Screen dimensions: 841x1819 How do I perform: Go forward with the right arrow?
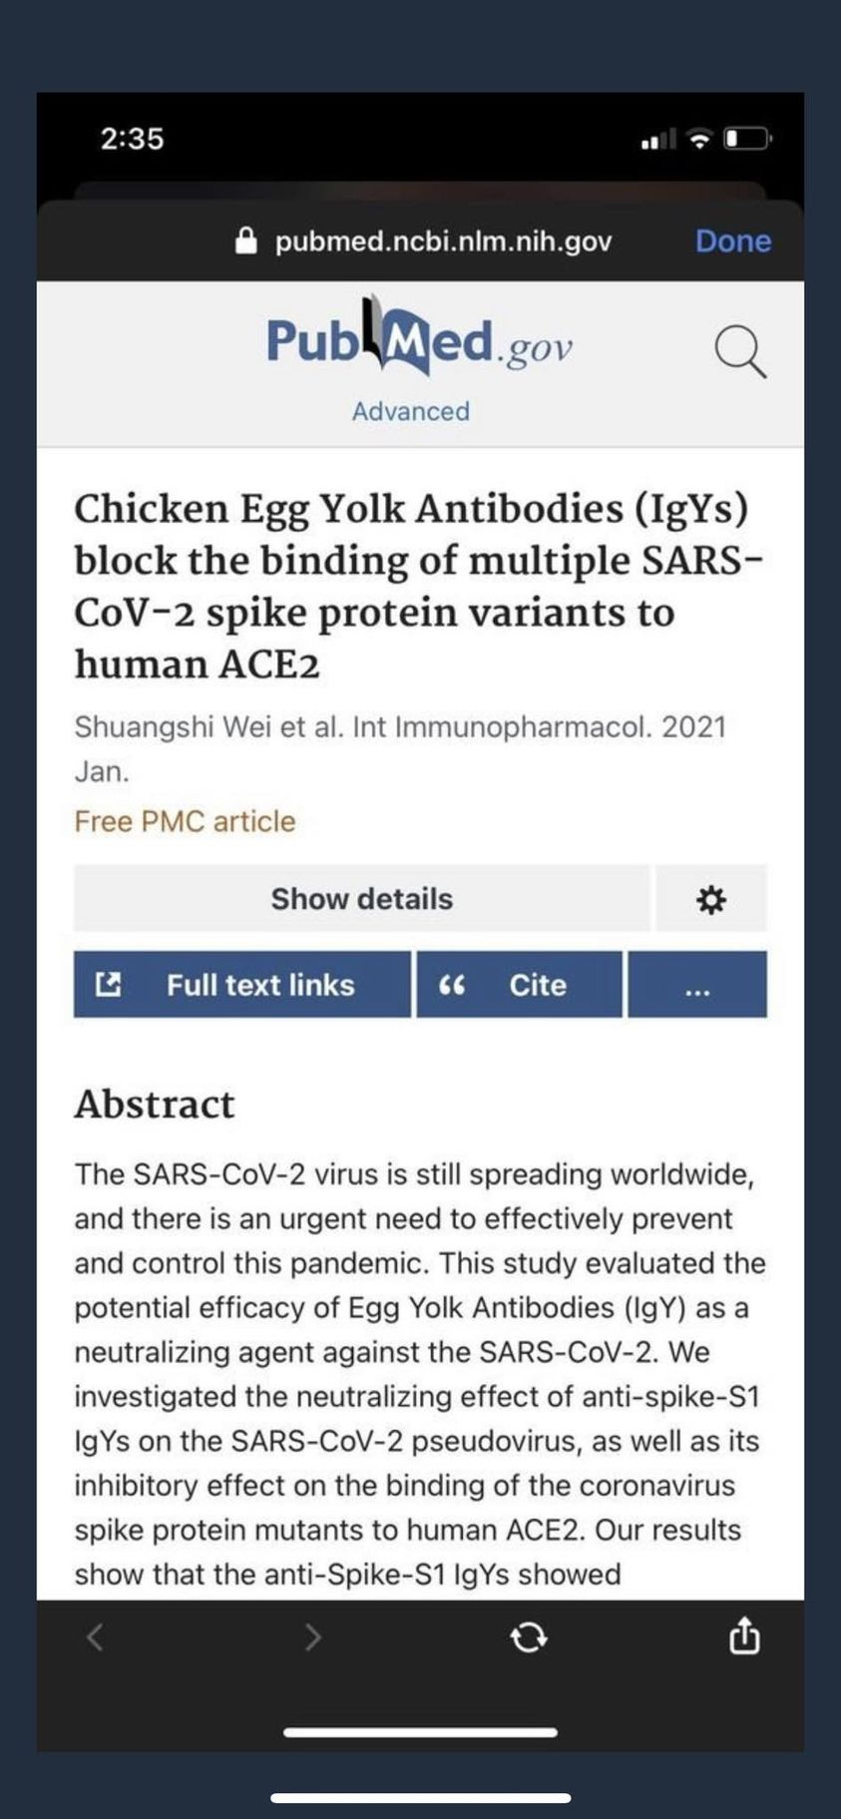(312, 1636)
